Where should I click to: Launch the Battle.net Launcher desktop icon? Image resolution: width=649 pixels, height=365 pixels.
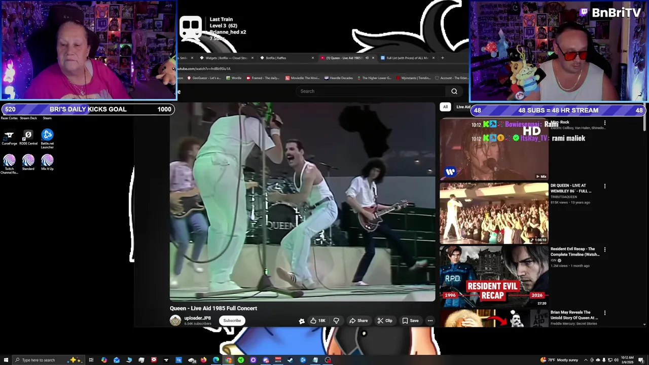[x=47, y=138]
